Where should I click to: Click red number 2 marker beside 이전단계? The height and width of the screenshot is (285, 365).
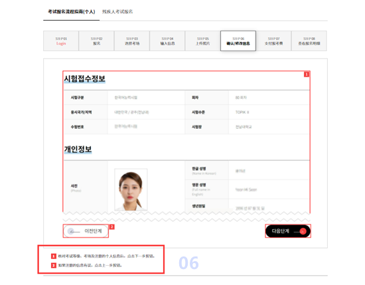112,227
